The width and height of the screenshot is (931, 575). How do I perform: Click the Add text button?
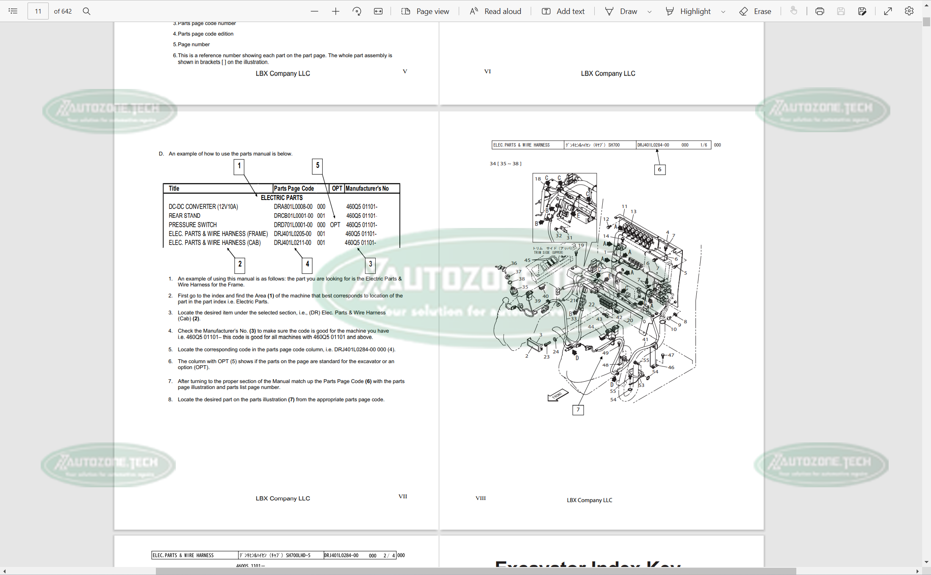click(563, 11)
